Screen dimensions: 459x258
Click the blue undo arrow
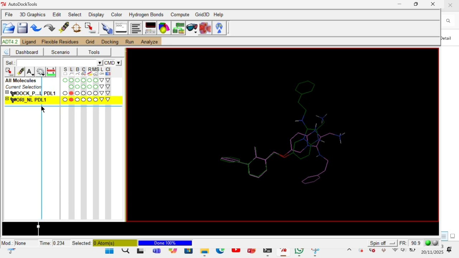[x=36, y=28]
